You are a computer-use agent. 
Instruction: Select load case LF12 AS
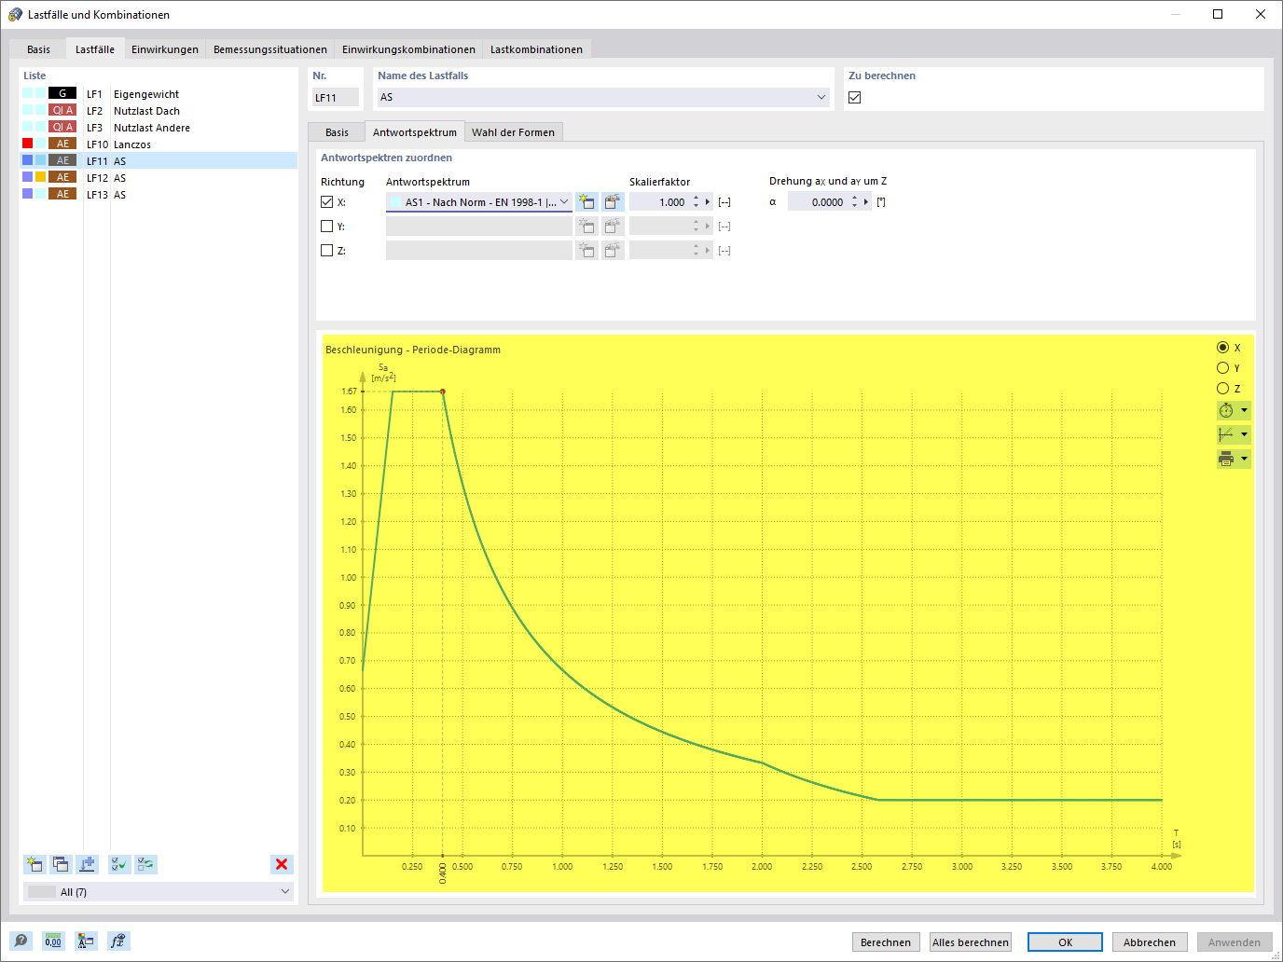(x=159, y=178)
